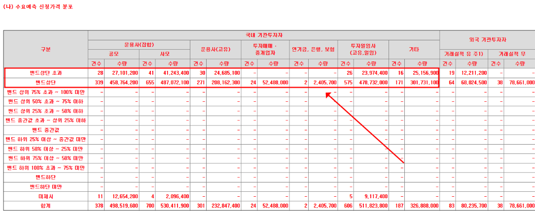Select the '공모' sub-header cell
This screenshot has width=535, height=211.
[x=113, y=54]
